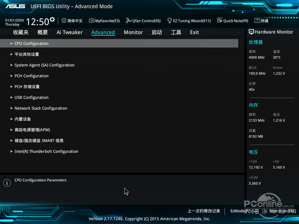Open the Ai Tweaker tab
This screenshot has height=224, width=299.
pos(69,32)
